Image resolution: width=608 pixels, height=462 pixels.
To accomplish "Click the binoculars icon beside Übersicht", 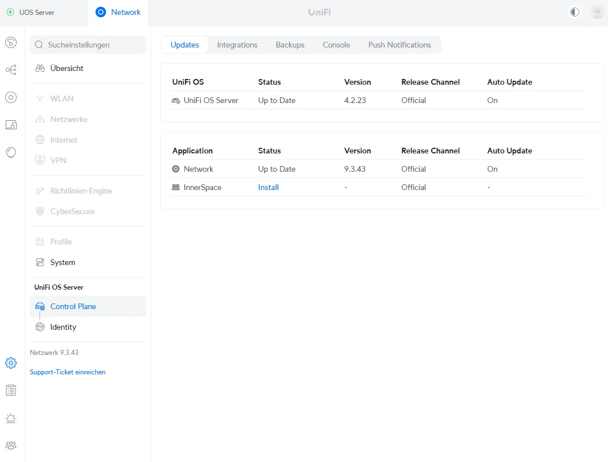I will pos(40,68).
